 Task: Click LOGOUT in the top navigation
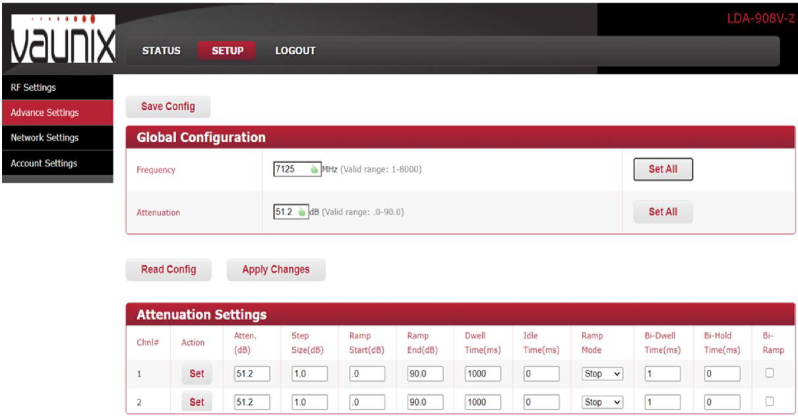point(295,51)
